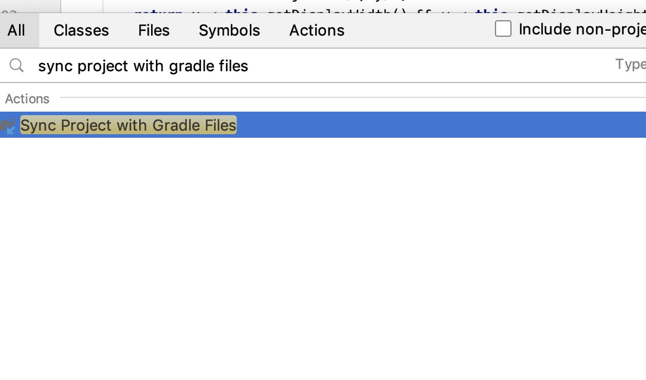
Task: Click the Gradle icon beside the highlighted result
Action: pyautogui.click(x=9, y=125)
